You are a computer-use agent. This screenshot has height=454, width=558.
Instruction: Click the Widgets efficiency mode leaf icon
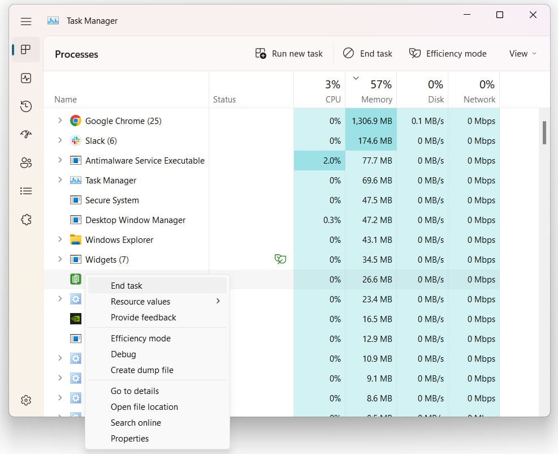(280, 259)
